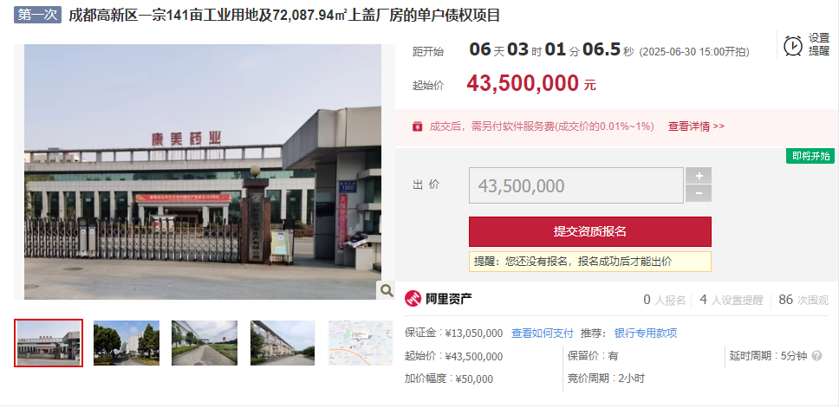Click the red gift icon near 成交后
The image size is (839, 408).
pos(418,126)
